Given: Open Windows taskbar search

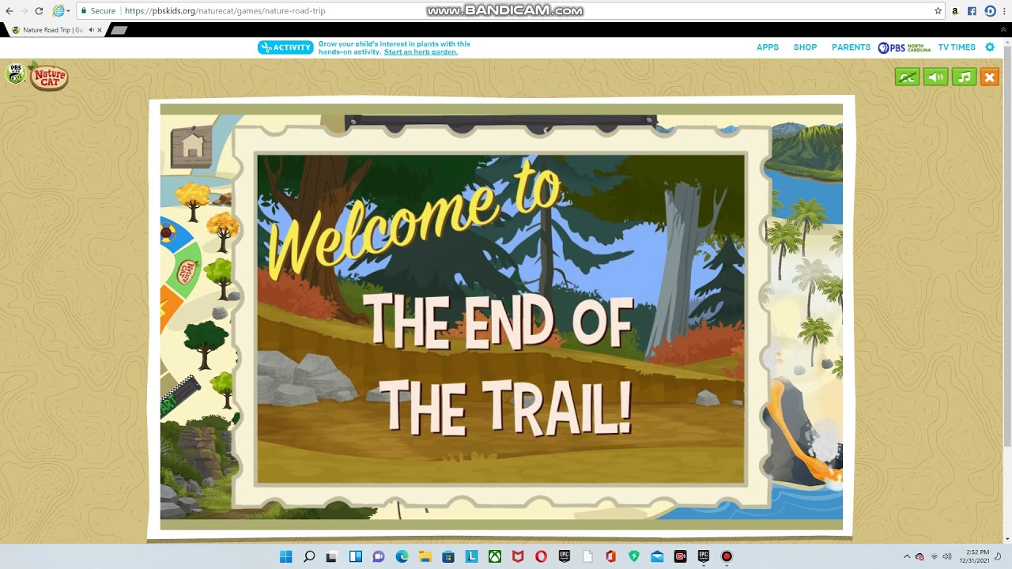Looking at the screenshot, I should (309, 556).
